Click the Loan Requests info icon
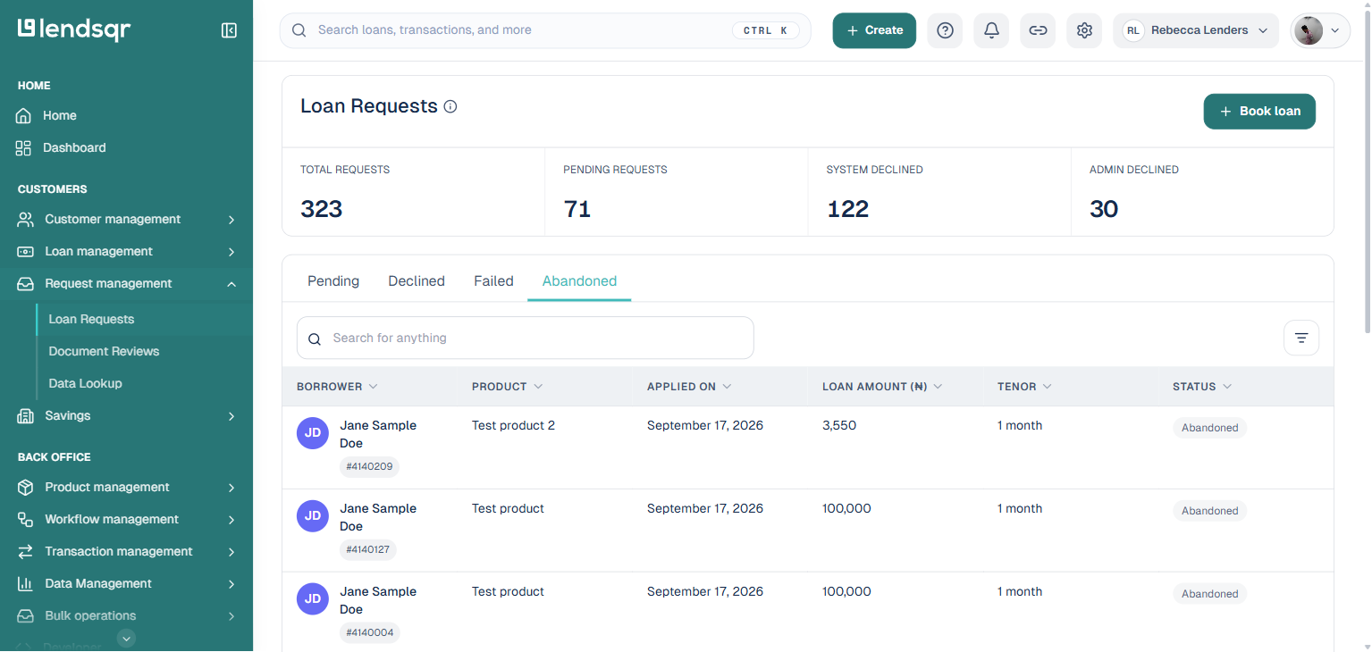 point(450,106)
